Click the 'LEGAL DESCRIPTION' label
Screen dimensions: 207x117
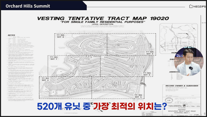click(103, 24)
